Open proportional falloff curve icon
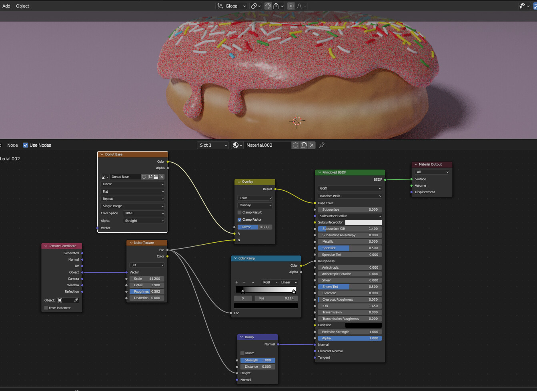 coord(301,6)
